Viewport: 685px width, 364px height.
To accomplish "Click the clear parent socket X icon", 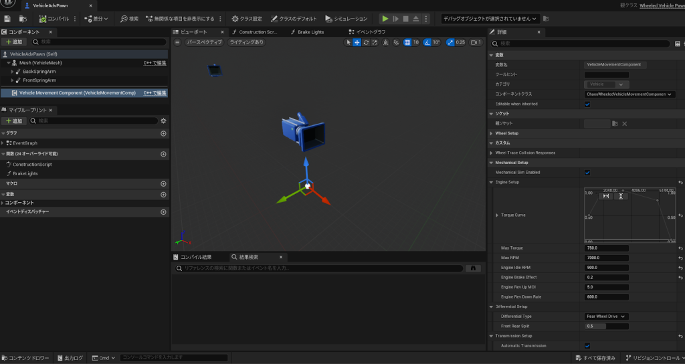I will [625, 124].
